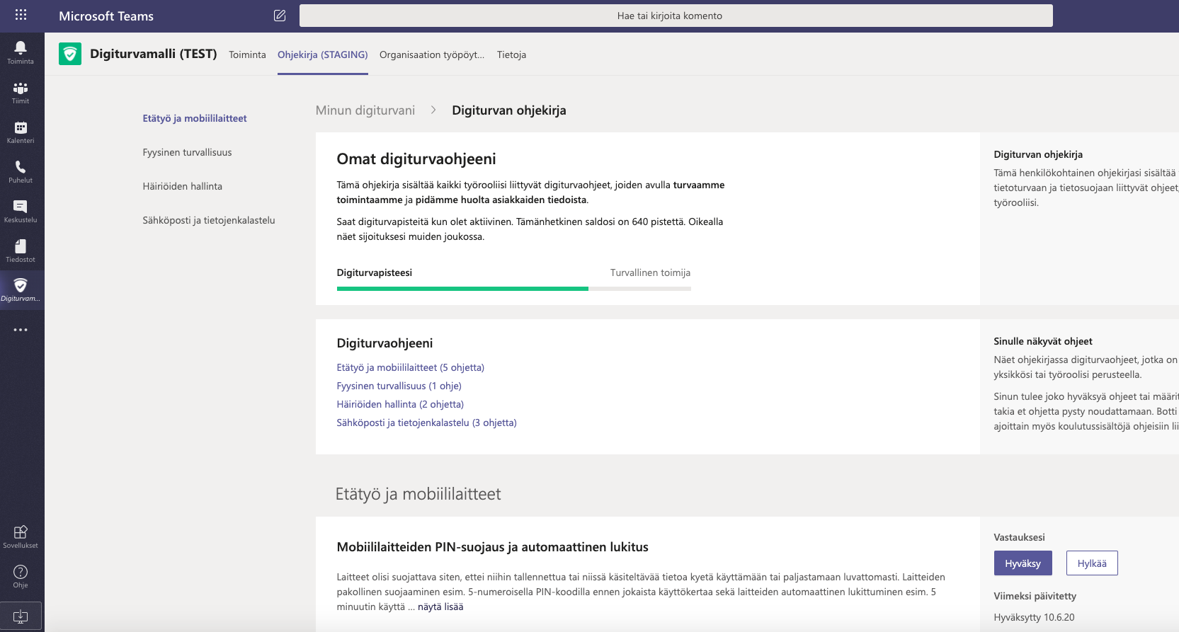Switch to the Tietoja tab

[x=511, y=54]
